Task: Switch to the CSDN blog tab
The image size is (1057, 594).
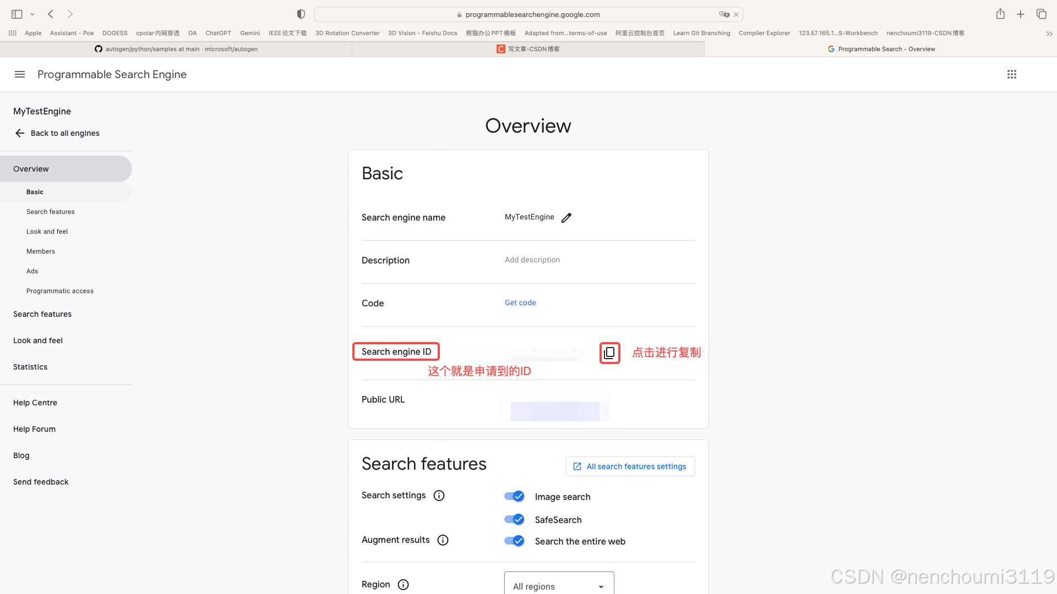Action: (x=528, y=49)
